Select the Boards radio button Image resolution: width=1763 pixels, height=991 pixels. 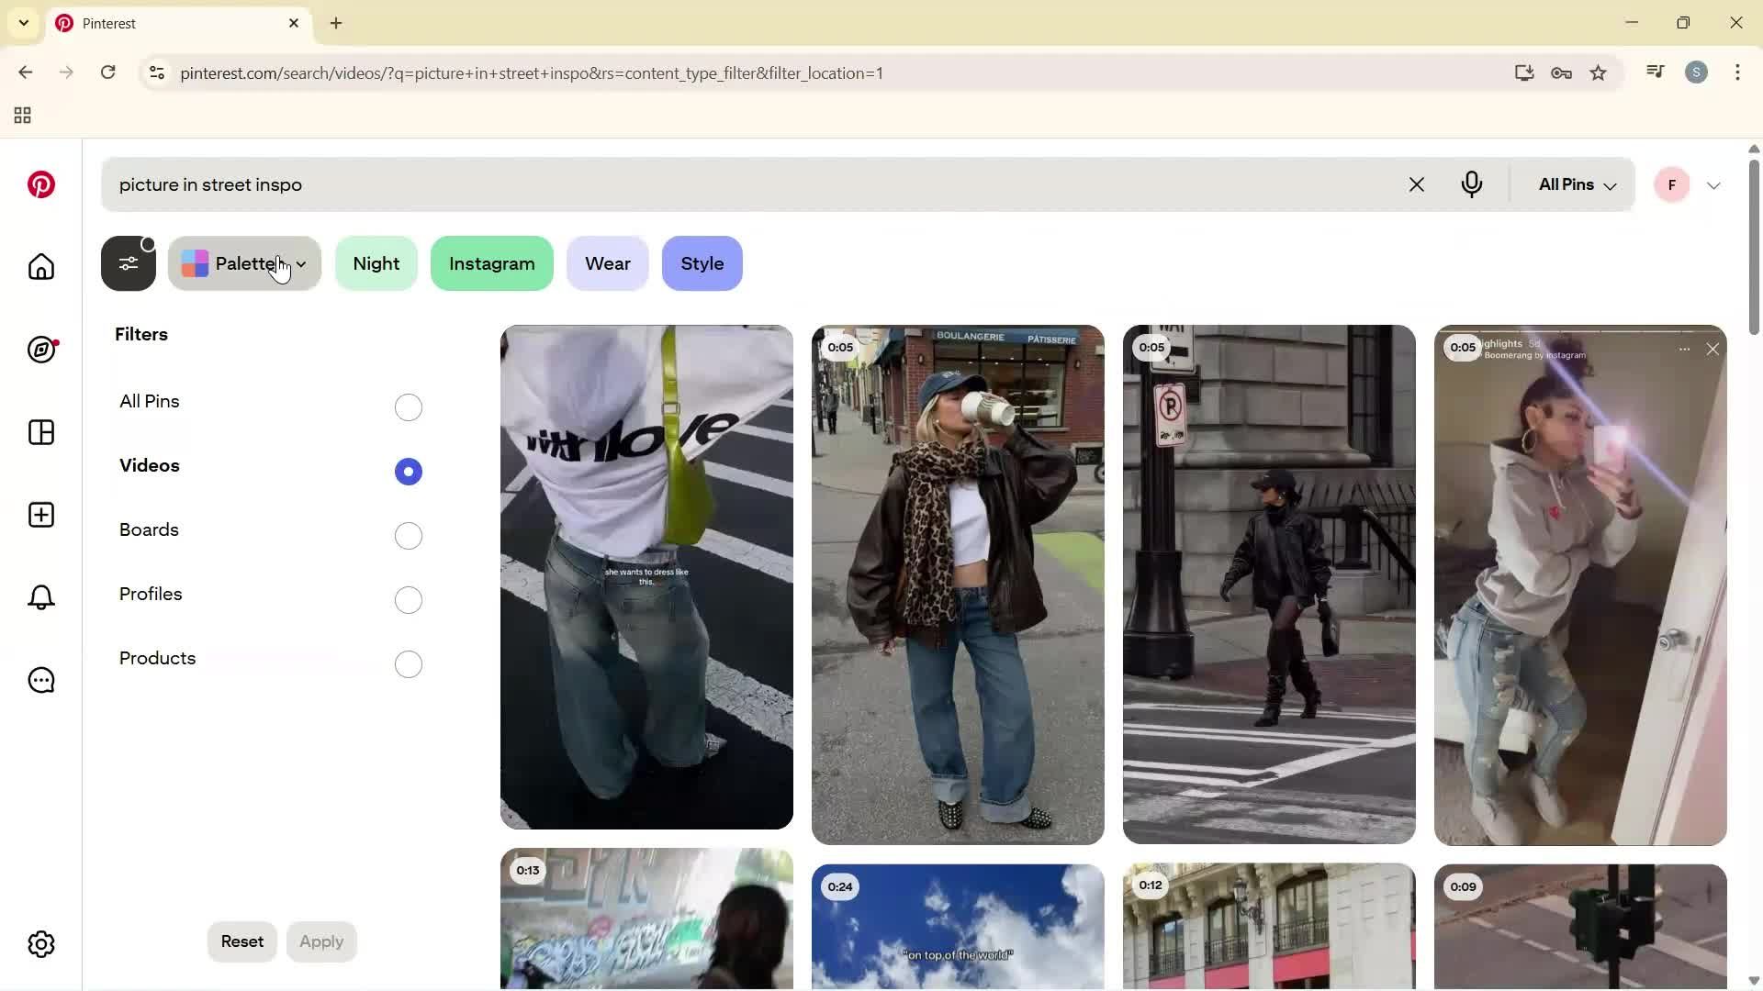(408, 535)
